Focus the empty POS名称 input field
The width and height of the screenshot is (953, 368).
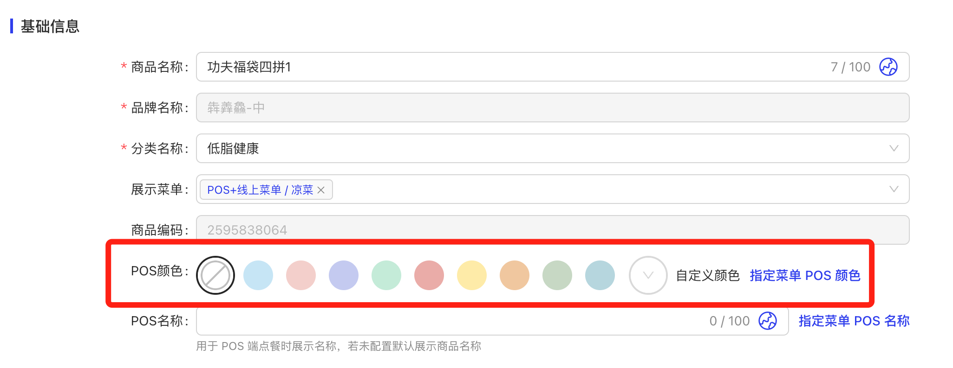tap(450, 321)
